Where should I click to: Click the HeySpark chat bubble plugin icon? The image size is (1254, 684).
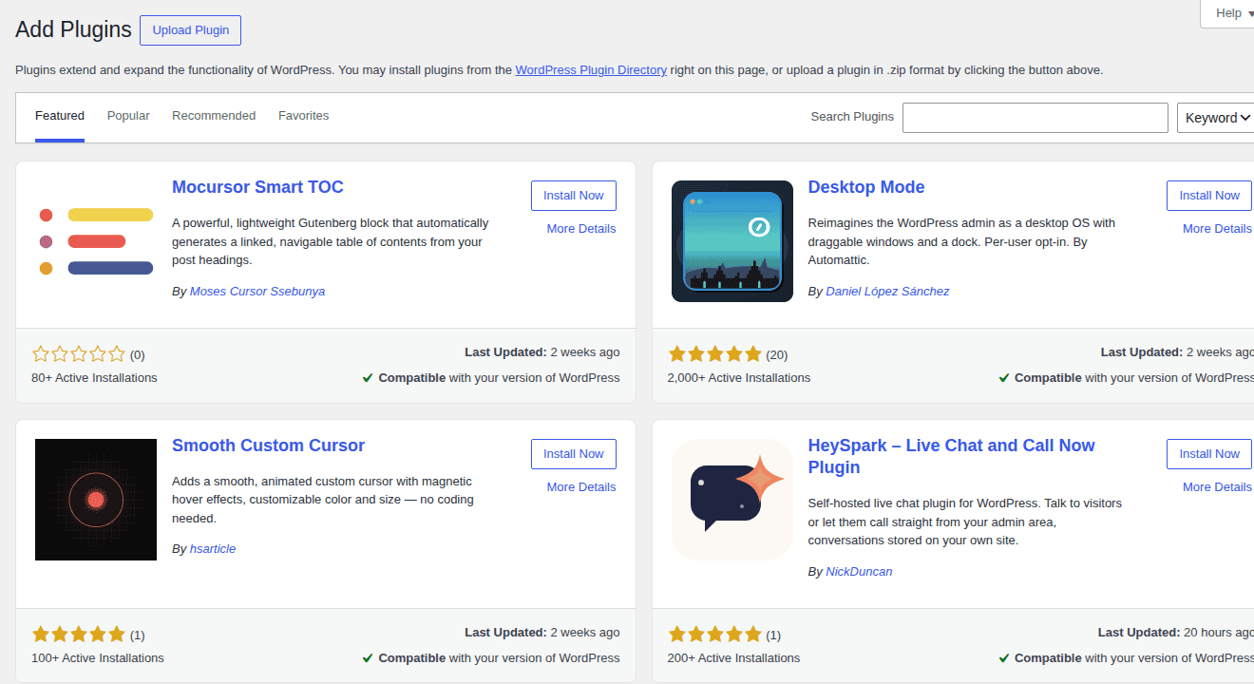732,500
